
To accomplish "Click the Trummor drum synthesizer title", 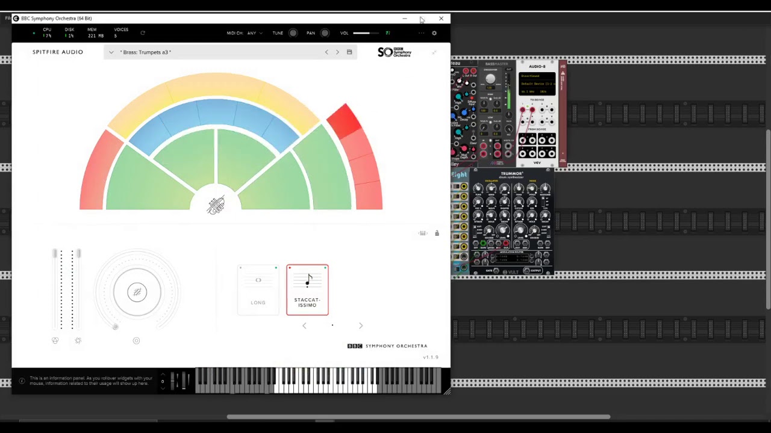I will [511, 175].
